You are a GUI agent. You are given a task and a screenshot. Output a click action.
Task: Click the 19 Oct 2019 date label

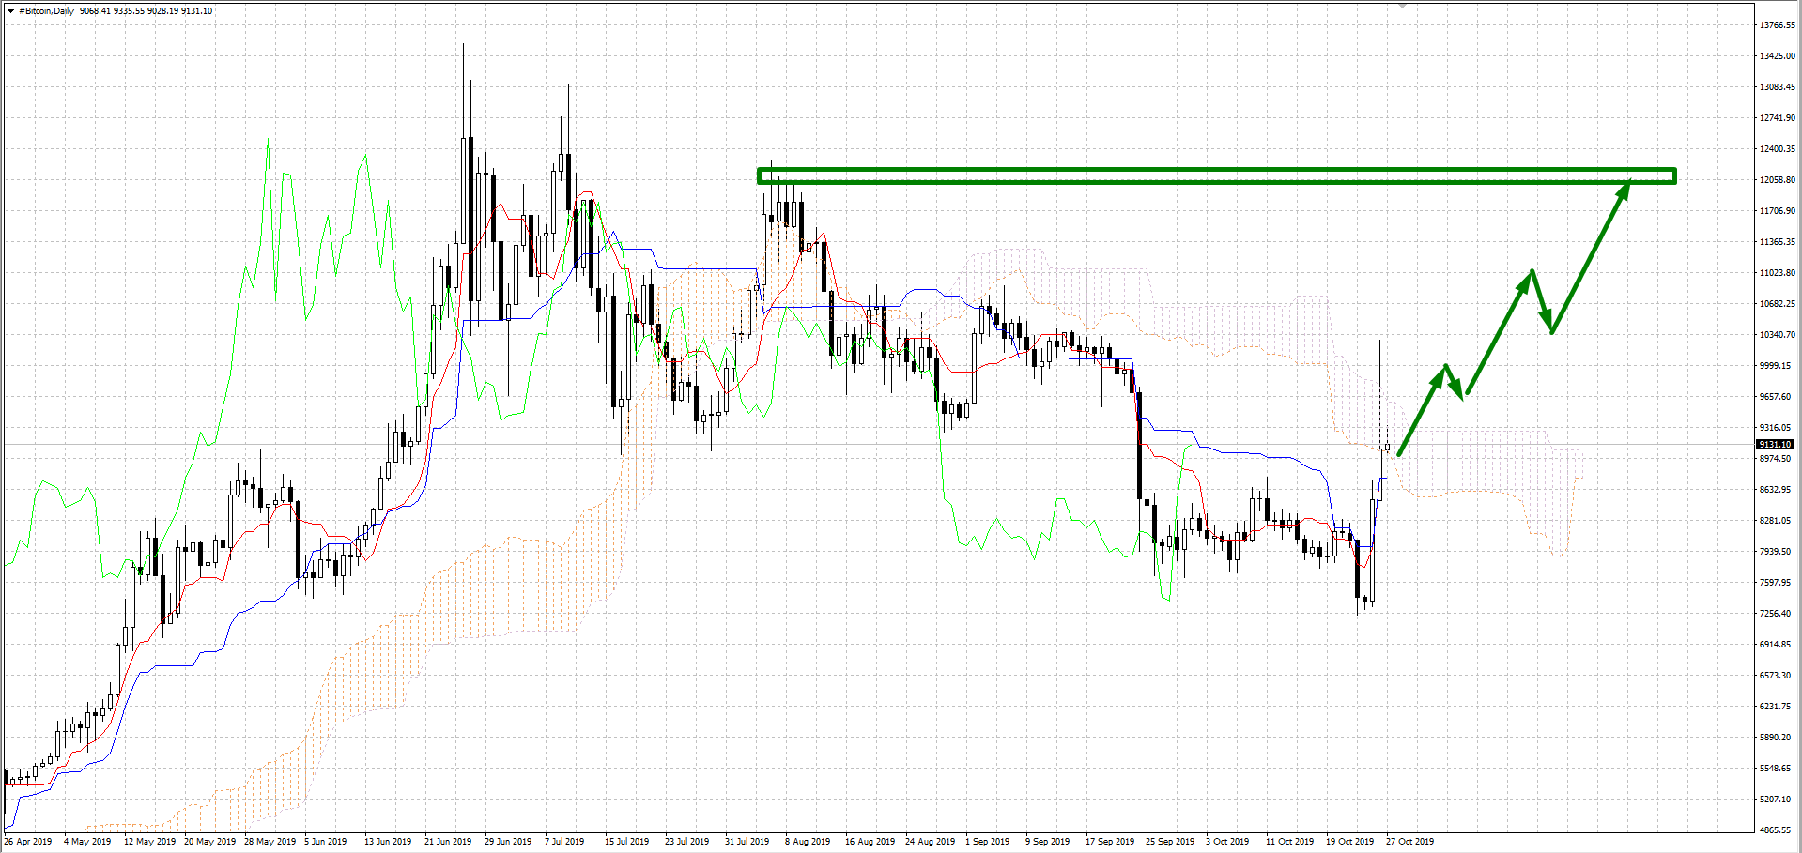[1349, 841]
